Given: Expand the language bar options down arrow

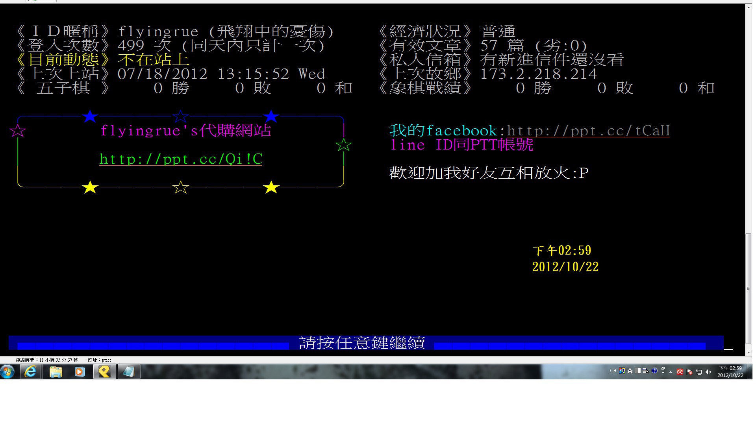Looking at the screenshot, I should (x=663, y=373).
